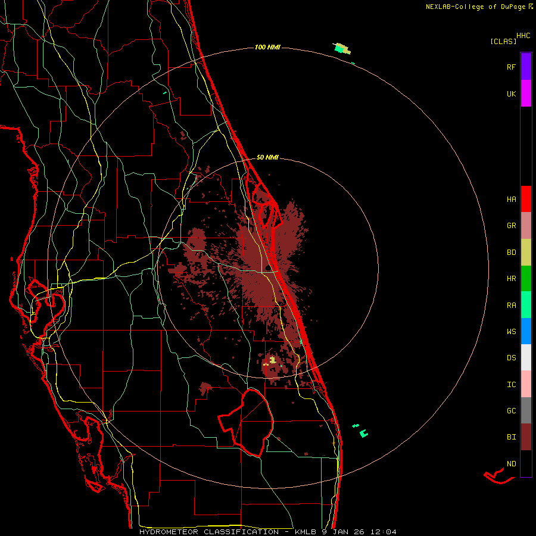The height and width of the screenshot is (536, 536).
Task: Click the 'BD' legend label
Action: click(x=511, y=253)
